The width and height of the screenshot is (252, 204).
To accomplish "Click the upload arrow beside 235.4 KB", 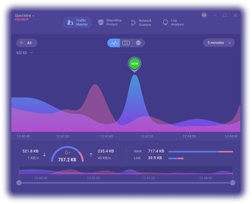I will [x=91, y=155].
